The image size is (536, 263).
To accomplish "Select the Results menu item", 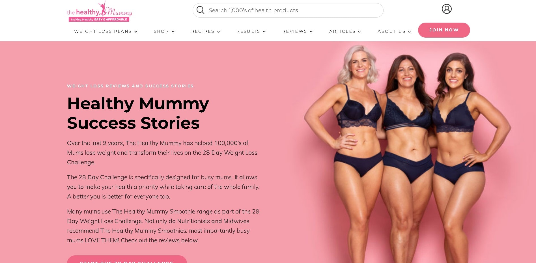I will [x=248, y=31].
